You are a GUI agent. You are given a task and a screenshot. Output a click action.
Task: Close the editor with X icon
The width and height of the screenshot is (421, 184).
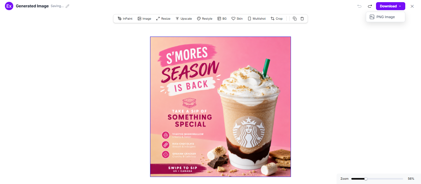tap(412, 6)
